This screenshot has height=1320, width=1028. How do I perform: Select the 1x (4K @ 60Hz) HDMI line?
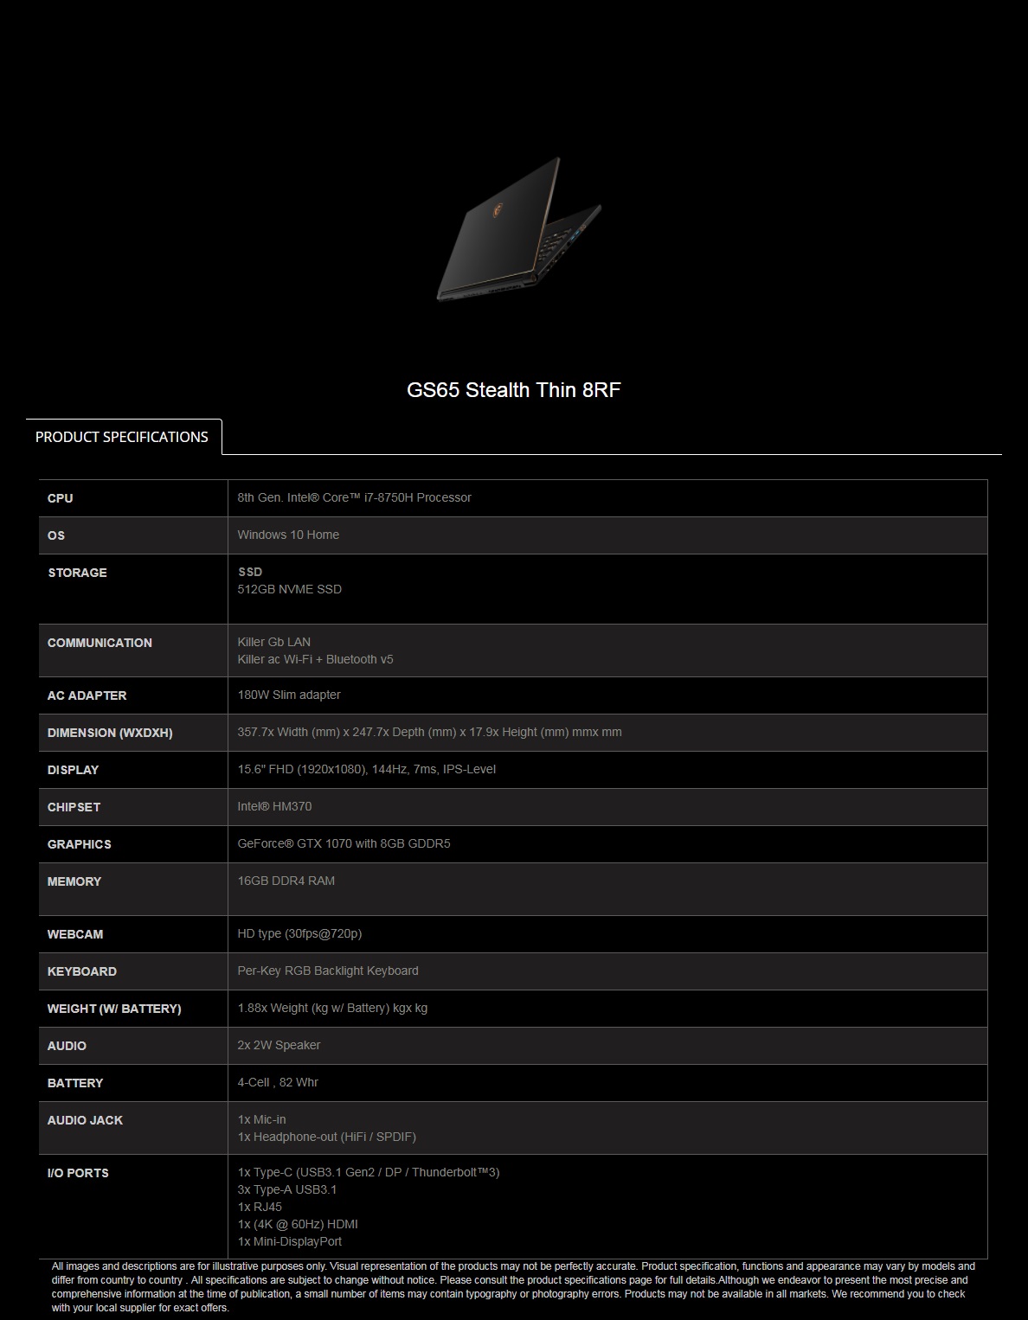[x=298, y=1224]
